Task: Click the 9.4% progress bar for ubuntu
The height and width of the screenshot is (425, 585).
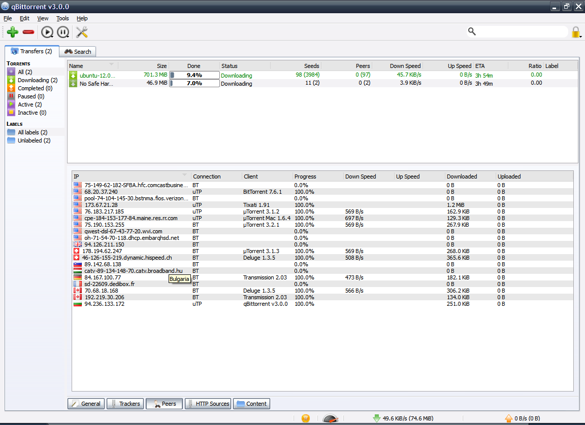Action: [x=194, y=75]
